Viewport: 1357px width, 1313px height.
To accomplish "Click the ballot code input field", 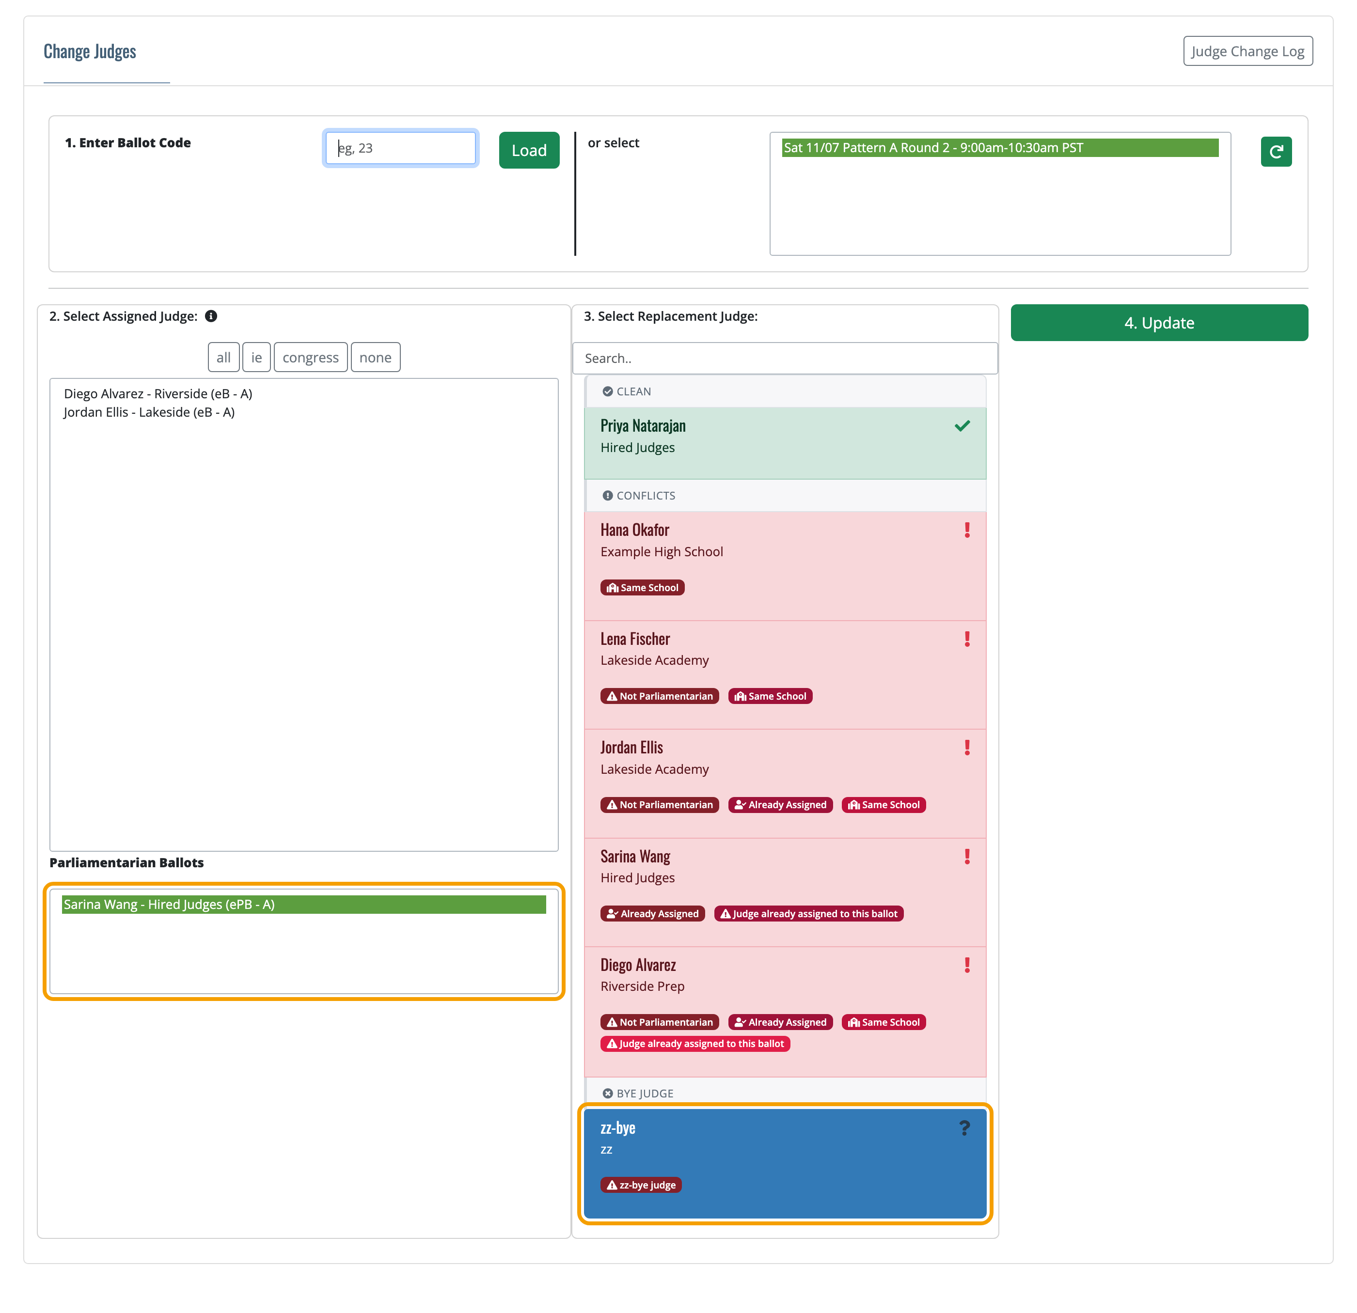I will 400,148.
